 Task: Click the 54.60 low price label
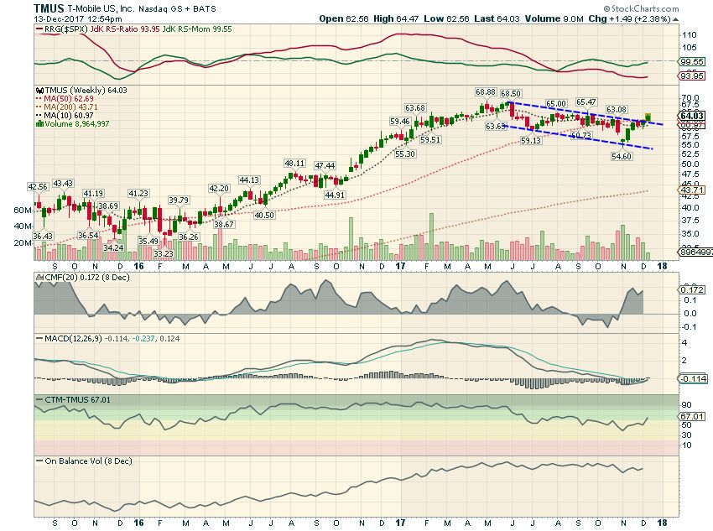click(x=622, y=156)
